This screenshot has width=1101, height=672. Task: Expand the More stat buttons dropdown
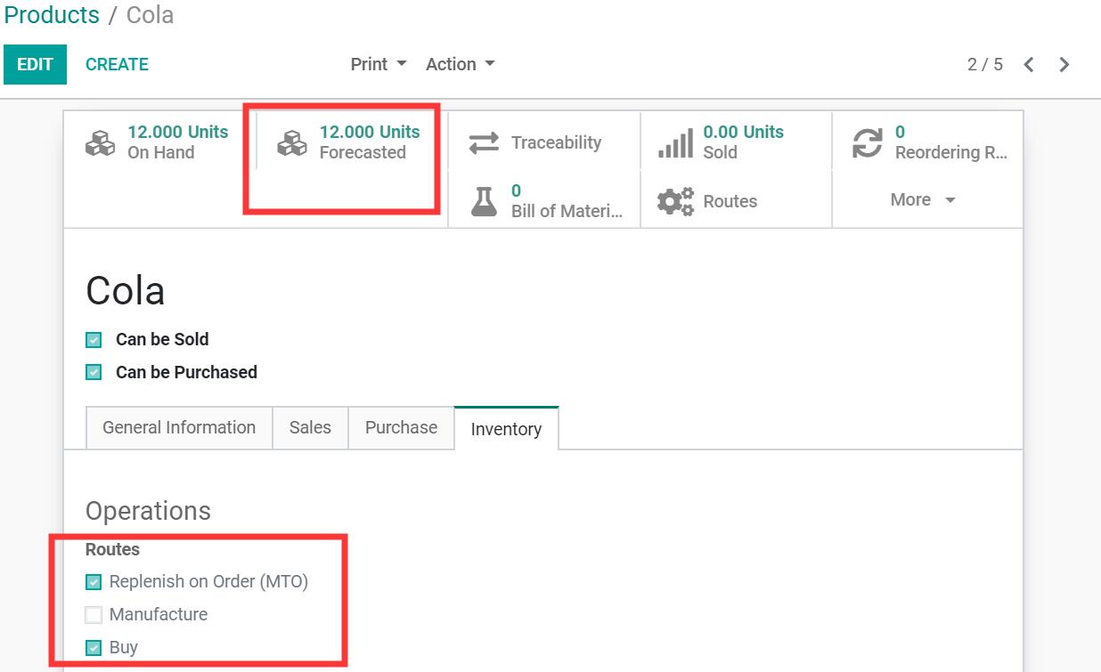(923, 200)
